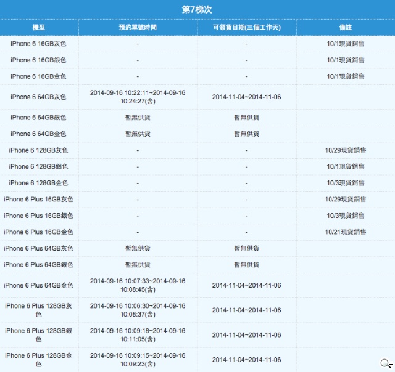Select the 預約單號時間 column header
This screenshot has width=395, height=372.
coord(138,27)
